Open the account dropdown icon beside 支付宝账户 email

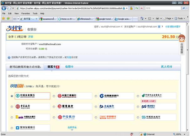coord(159,27)
